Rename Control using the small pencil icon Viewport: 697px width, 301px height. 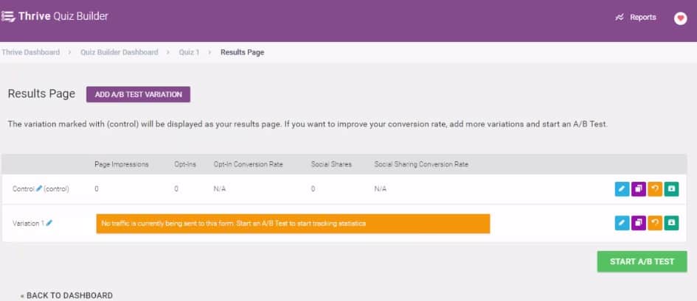pyautogui.click(x=39, y=189)
